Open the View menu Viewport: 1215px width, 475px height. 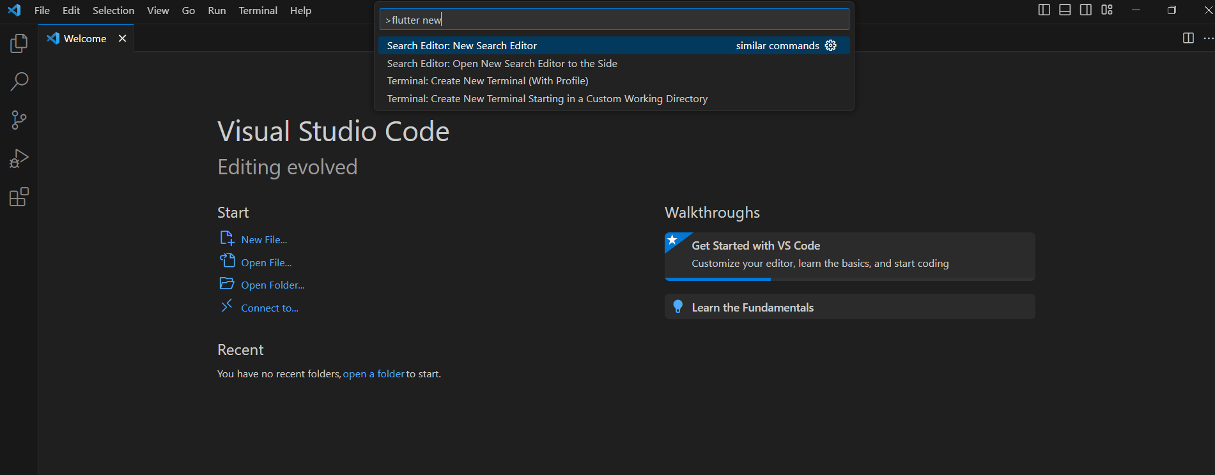point(158,10)
